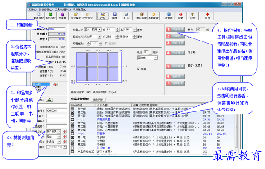
Task: Click step 3 印前工艺 button
Action: tap(175, 43)
